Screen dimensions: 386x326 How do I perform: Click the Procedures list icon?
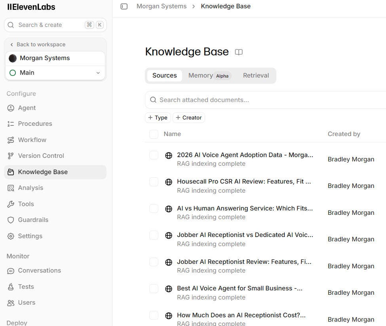[11, 124]
